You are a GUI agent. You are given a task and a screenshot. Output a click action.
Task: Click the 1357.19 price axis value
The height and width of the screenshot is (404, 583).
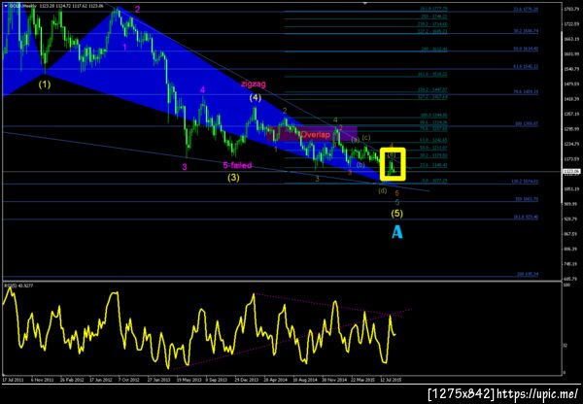click(571, 114)
